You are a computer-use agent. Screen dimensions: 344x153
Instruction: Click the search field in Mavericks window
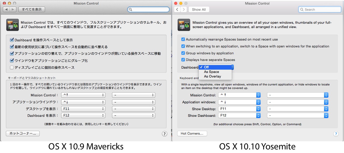(x=148, y=9)
